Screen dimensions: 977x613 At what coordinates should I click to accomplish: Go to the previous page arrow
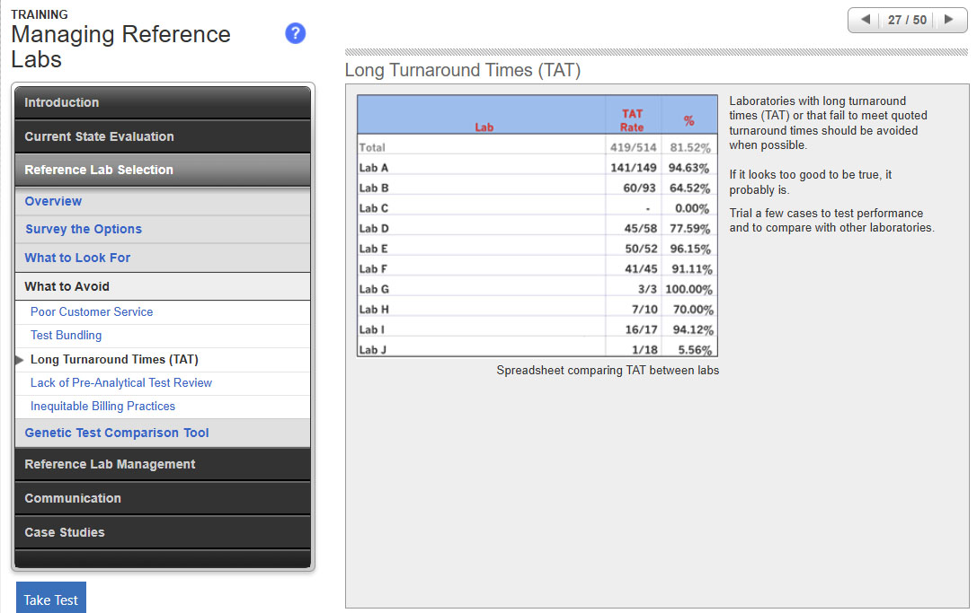(865, 20)
